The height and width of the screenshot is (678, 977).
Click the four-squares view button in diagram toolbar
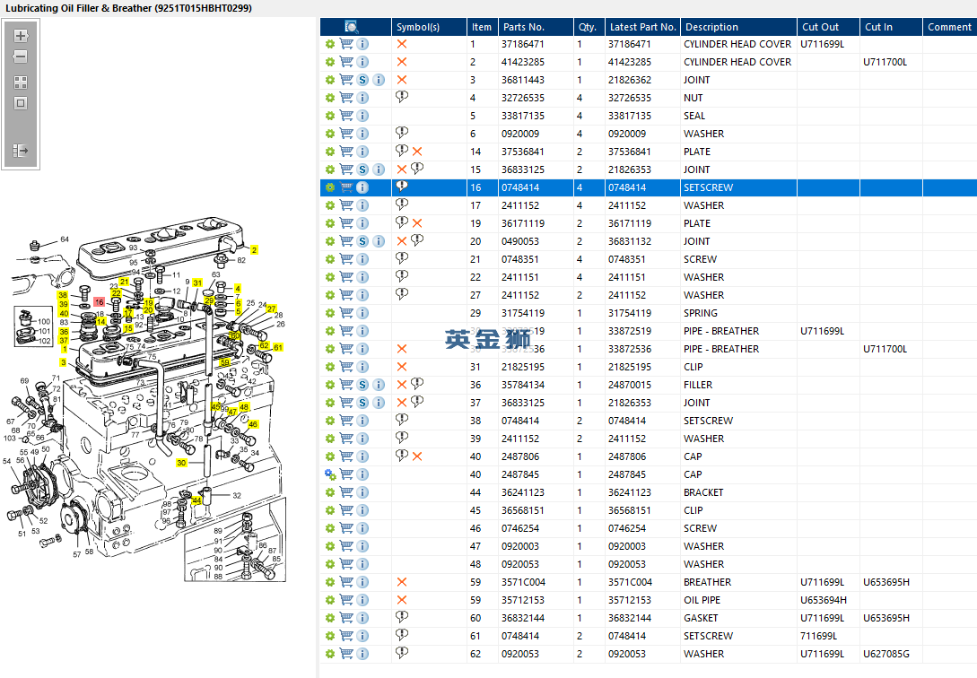[21, 82]
